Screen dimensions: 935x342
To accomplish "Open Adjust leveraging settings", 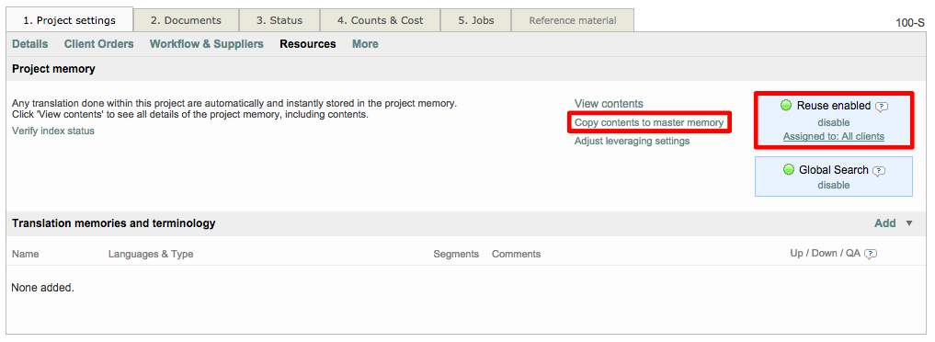I will point(633,142).
